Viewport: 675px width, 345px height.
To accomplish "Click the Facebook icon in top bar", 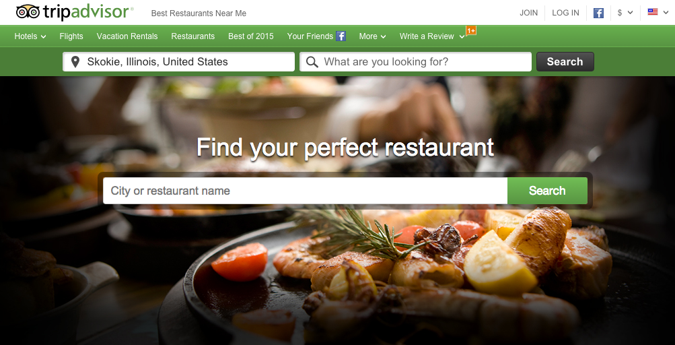I will (x=598, y=13).
